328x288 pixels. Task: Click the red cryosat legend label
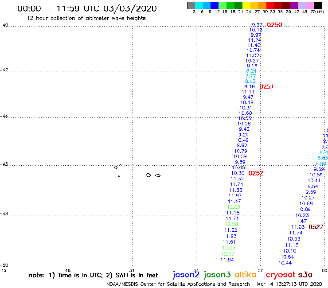[x=281, y=275]
